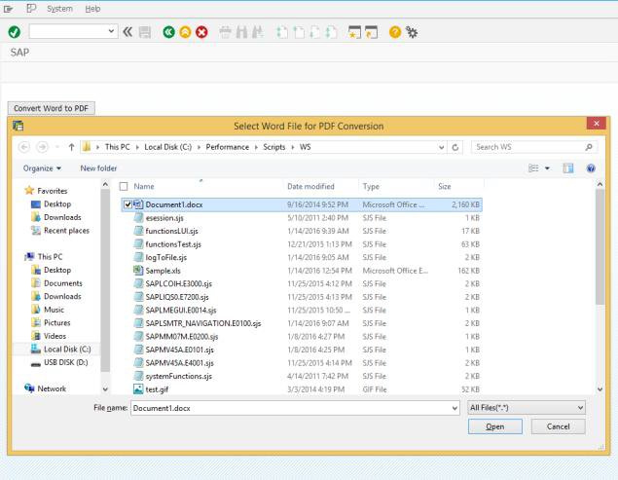Viewport: 618px width, 480px height.
Task: Click Scripts in the breadcrumb path
Action: click(x=273, y=147)
